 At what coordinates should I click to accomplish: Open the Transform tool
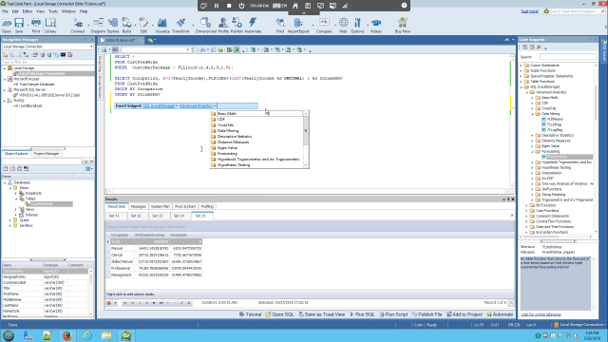point(180,26)
